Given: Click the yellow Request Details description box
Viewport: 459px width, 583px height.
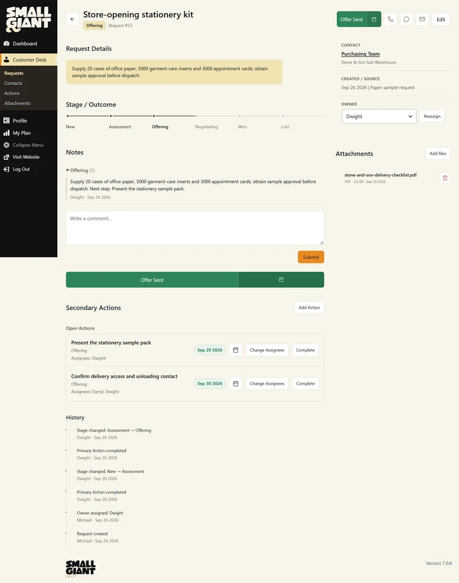Looking at the screenshot, I should (x=174, y=72).
